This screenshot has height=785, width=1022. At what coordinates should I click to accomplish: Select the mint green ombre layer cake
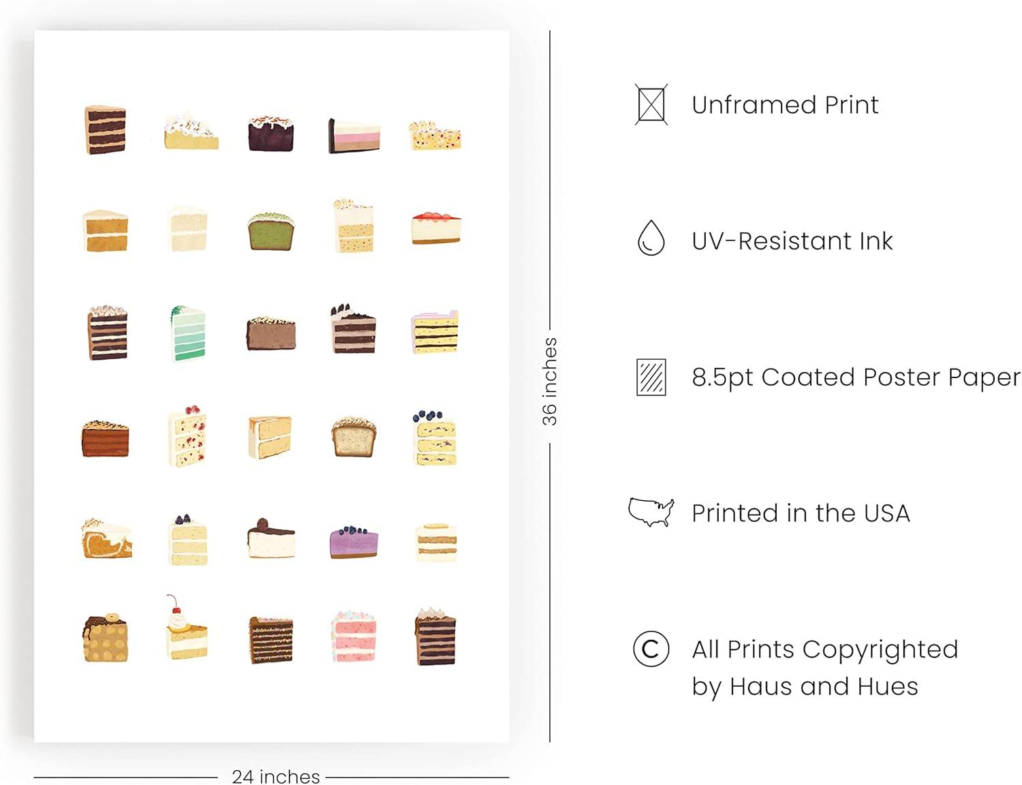pyautogui.click(x=187, y=333)
